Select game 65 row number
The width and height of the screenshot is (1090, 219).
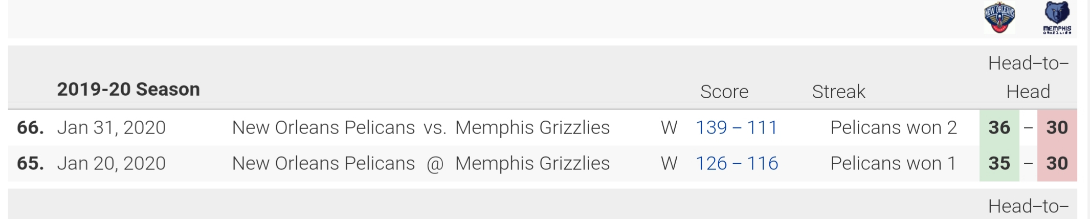tap(30, 163)
